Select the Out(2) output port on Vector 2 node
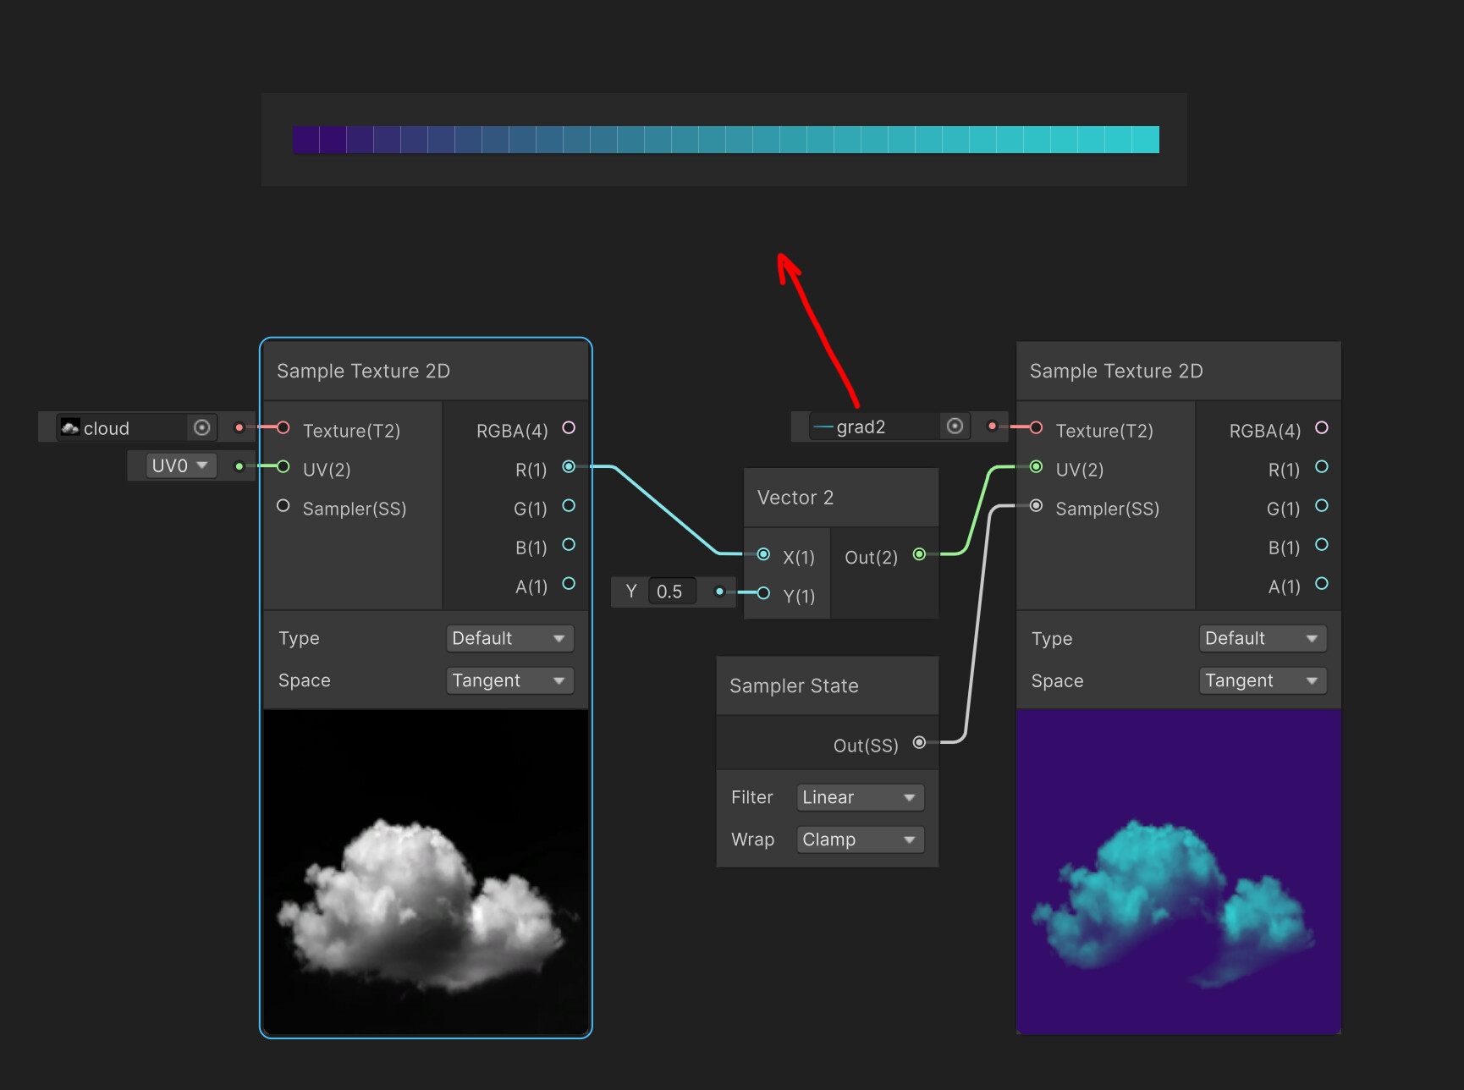 click(x=919, y=555)
